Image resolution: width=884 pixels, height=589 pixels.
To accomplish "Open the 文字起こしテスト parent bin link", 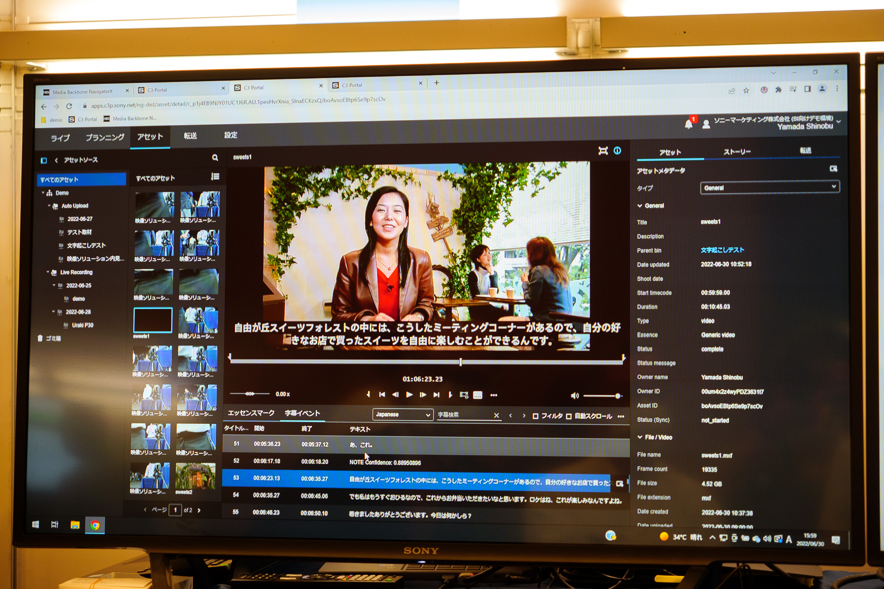I will click(722, 250).
